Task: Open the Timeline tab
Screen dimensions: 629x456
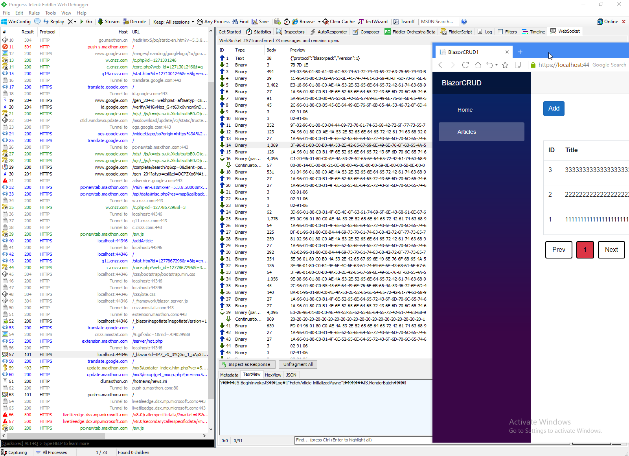Action: tap(533, 32)
